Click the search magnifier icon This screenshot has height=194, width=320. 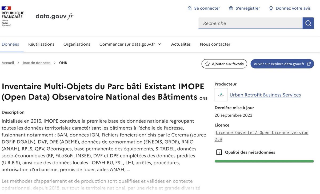308,23
